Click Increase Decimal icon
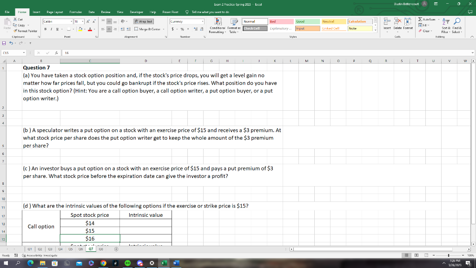The height and width of the screenshot is (268, 476). click(196, 29)
